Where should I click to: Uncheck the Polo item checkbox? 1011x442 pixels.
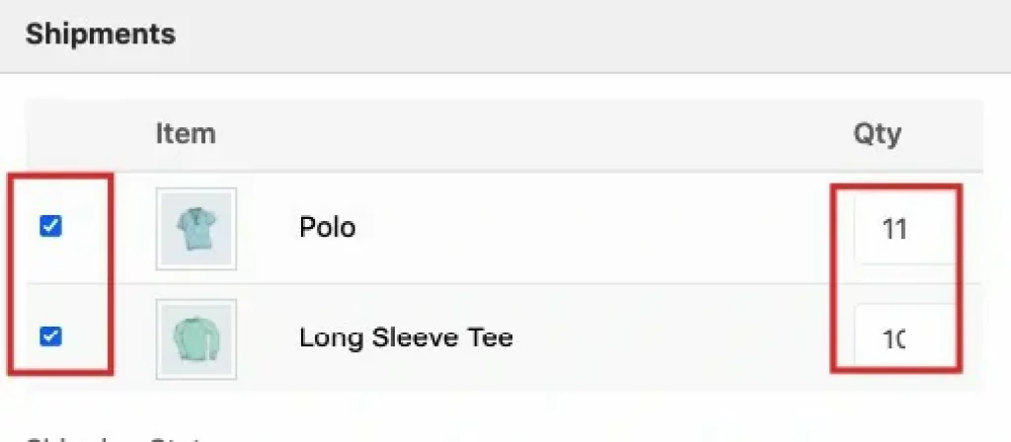point(50,226)
